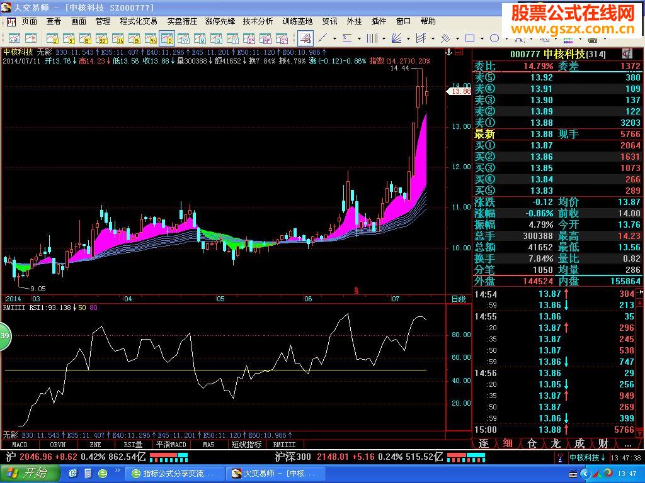Expand the pitchfork channel tool dropdown
Image resolution: width=645 pixels, height=483 pixels.
click(433, 38)
